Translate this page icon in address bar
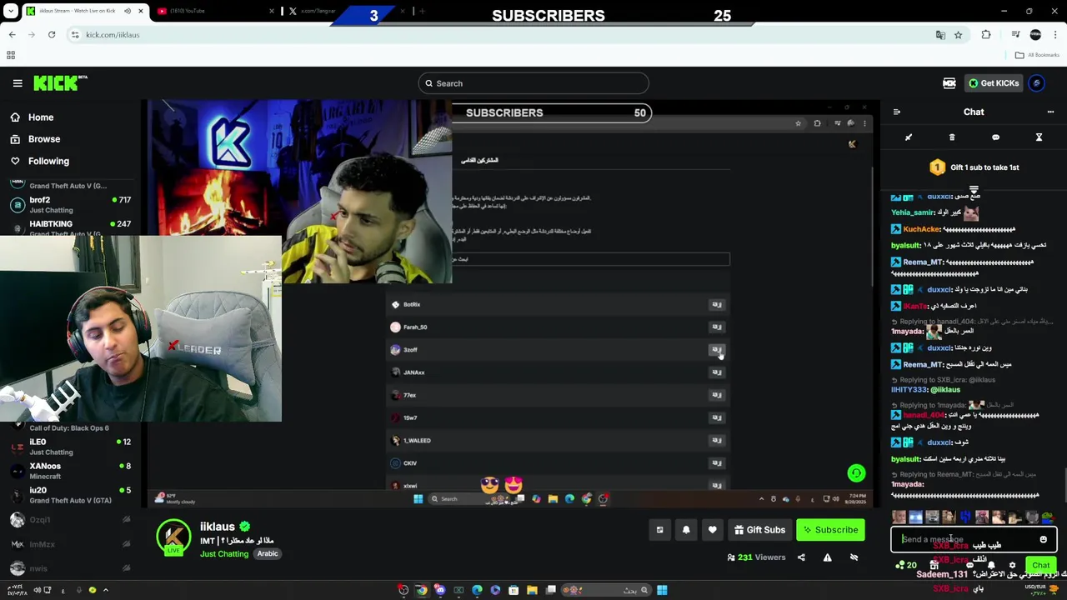The image size is (1067, 600). pyautogui.click(x=940, y=35)
